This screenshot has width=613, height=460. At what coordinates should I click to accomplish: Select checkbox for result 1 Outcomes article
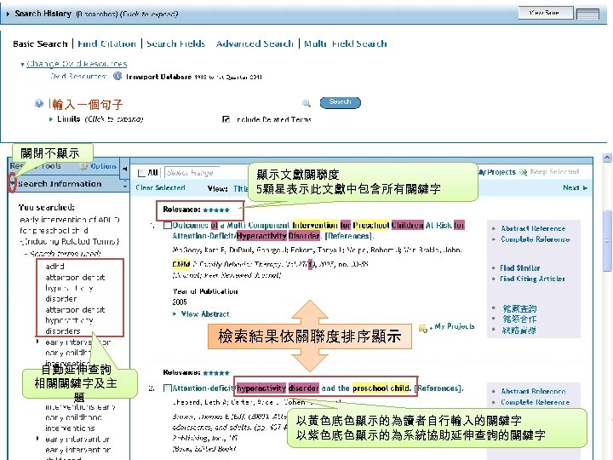(x=168, y=225)
